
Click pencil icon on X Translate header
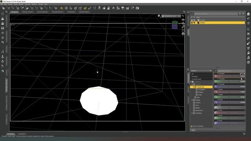click(x=240, y=74)
